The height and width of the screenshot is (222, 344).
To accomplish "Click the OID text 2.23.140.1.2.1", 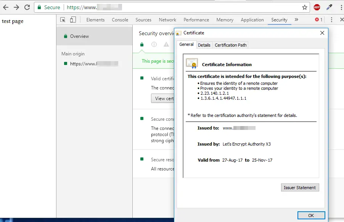I will tap(215, 93).
